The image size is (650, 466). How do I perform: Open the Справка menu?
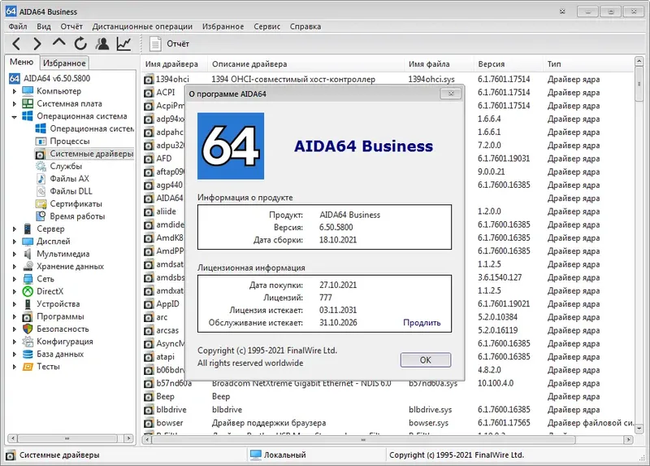pyautogui.click(x=305, y=27)
